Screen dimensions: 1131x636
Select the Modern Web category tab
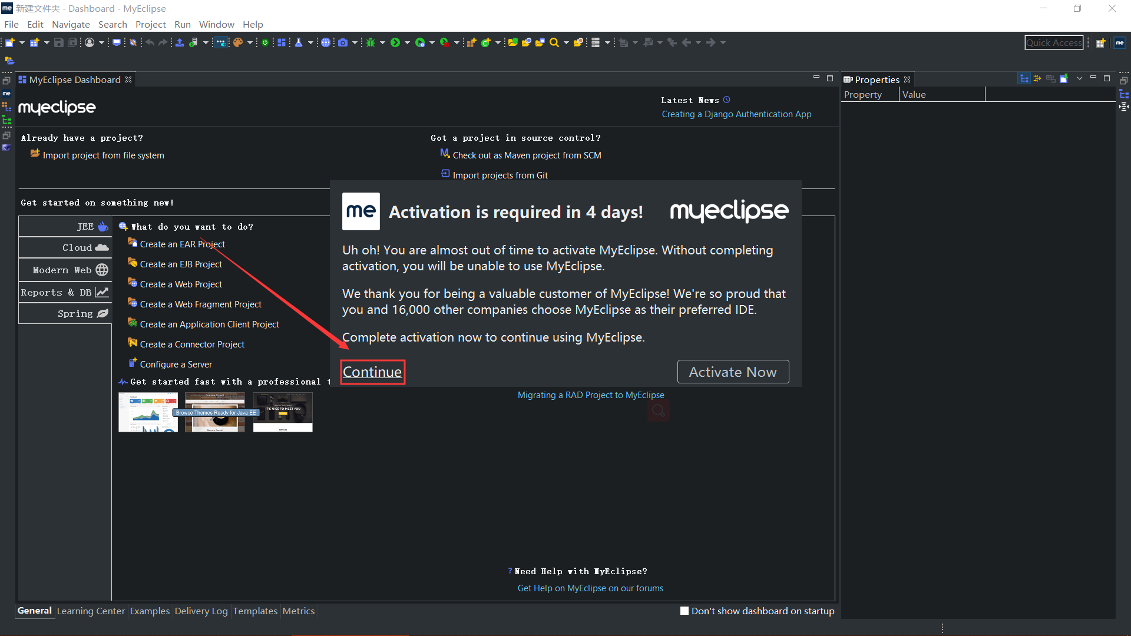[65, 270]
